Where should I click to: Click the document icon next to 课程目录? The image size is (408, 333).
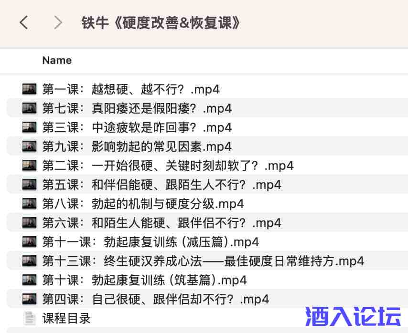(29, 318)
